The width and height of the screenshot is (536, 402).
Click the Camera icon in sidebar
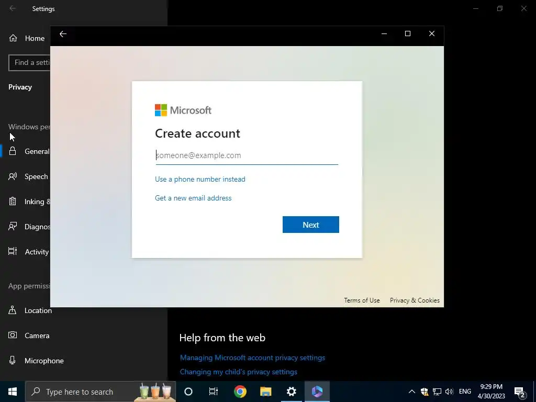(13, 335)
